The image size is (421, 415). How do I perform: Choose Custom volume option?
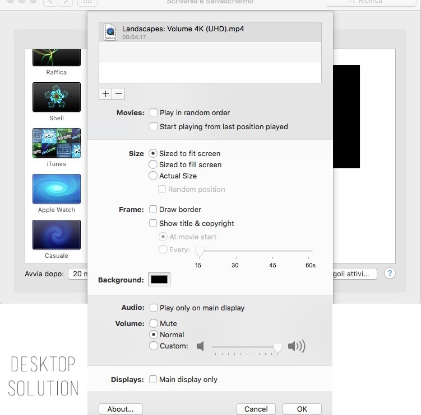[154, 346]
